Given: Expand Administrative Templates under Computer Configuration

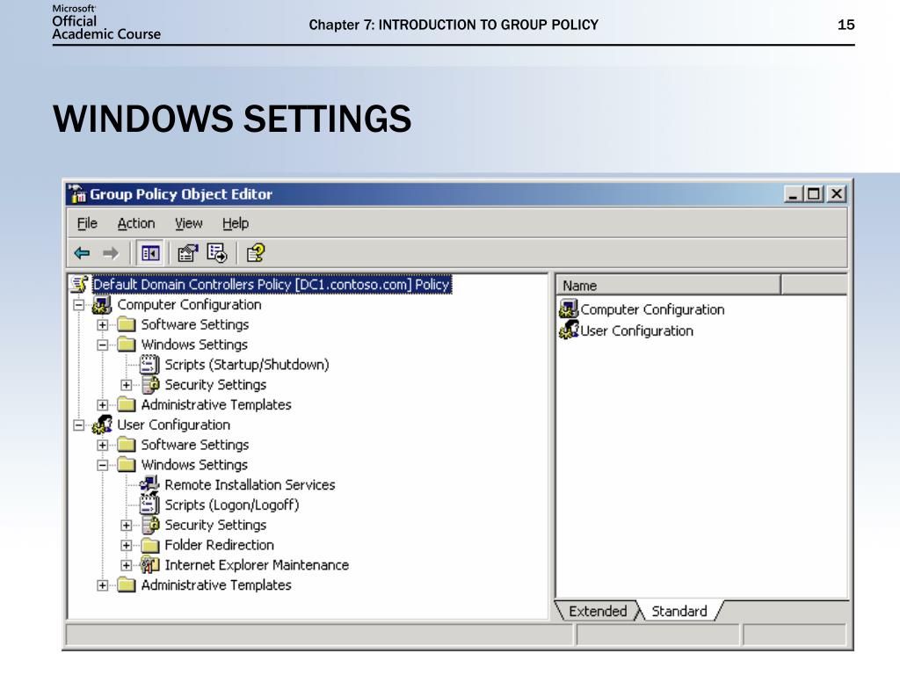Looking at the screenshot, I should tap(102, 404).
